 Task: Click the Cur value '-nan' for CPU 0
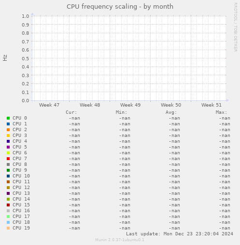click(74, 118)
